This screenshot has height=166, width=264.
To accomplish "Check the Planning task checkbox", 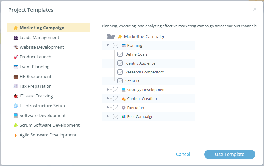I will point(115,45).
